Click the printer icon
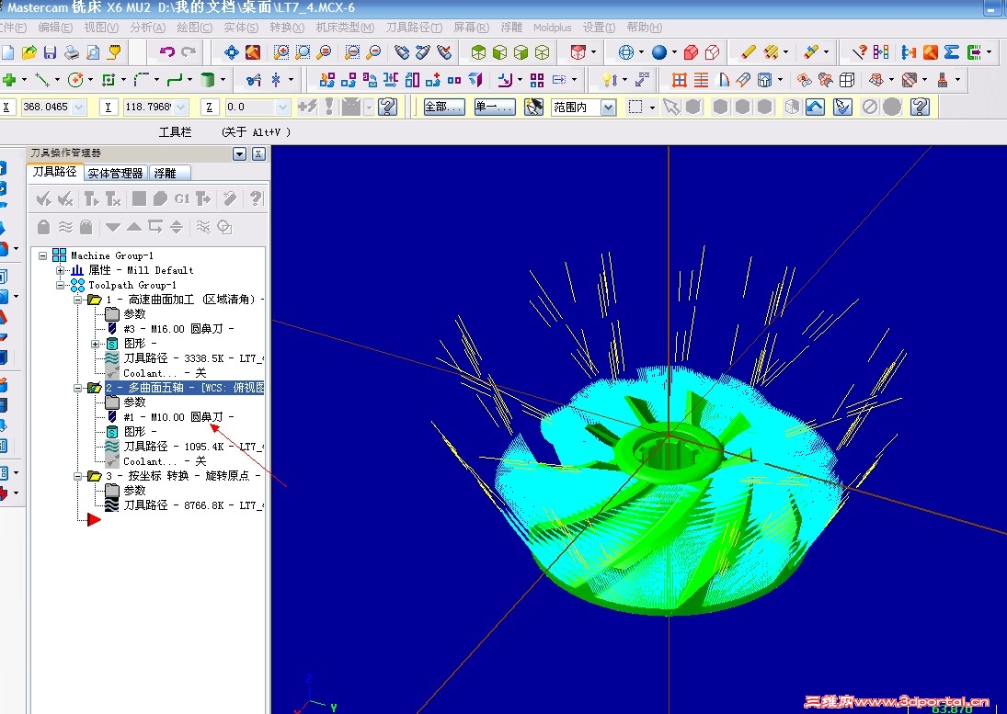 coord(72,52)
